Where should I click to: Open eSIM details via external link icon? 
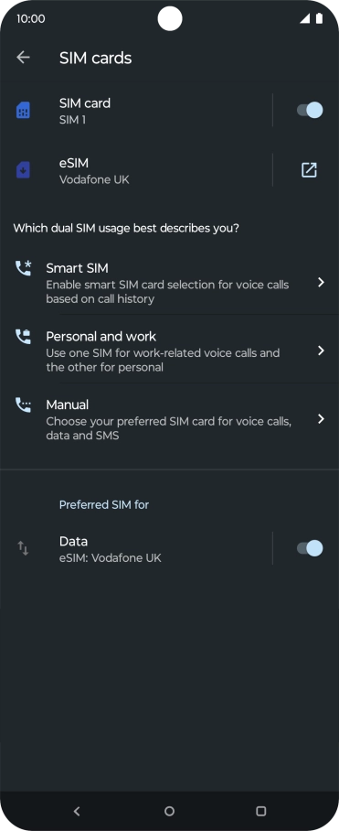pyautogui.click(x=309, y=170)
